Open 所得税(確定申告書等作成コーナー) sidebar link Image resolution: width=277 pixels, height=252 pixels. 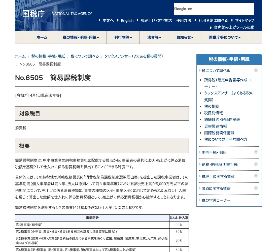coord(227,83)
